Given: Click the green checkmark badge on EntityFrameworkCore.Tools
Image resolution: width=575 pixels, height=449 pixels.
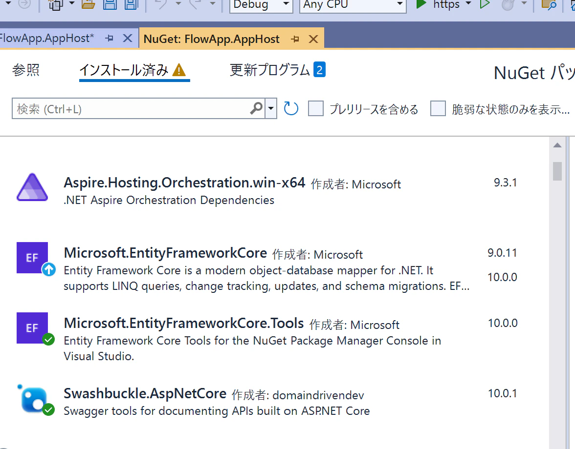Looking at the screenshot, I should [48, 340].
